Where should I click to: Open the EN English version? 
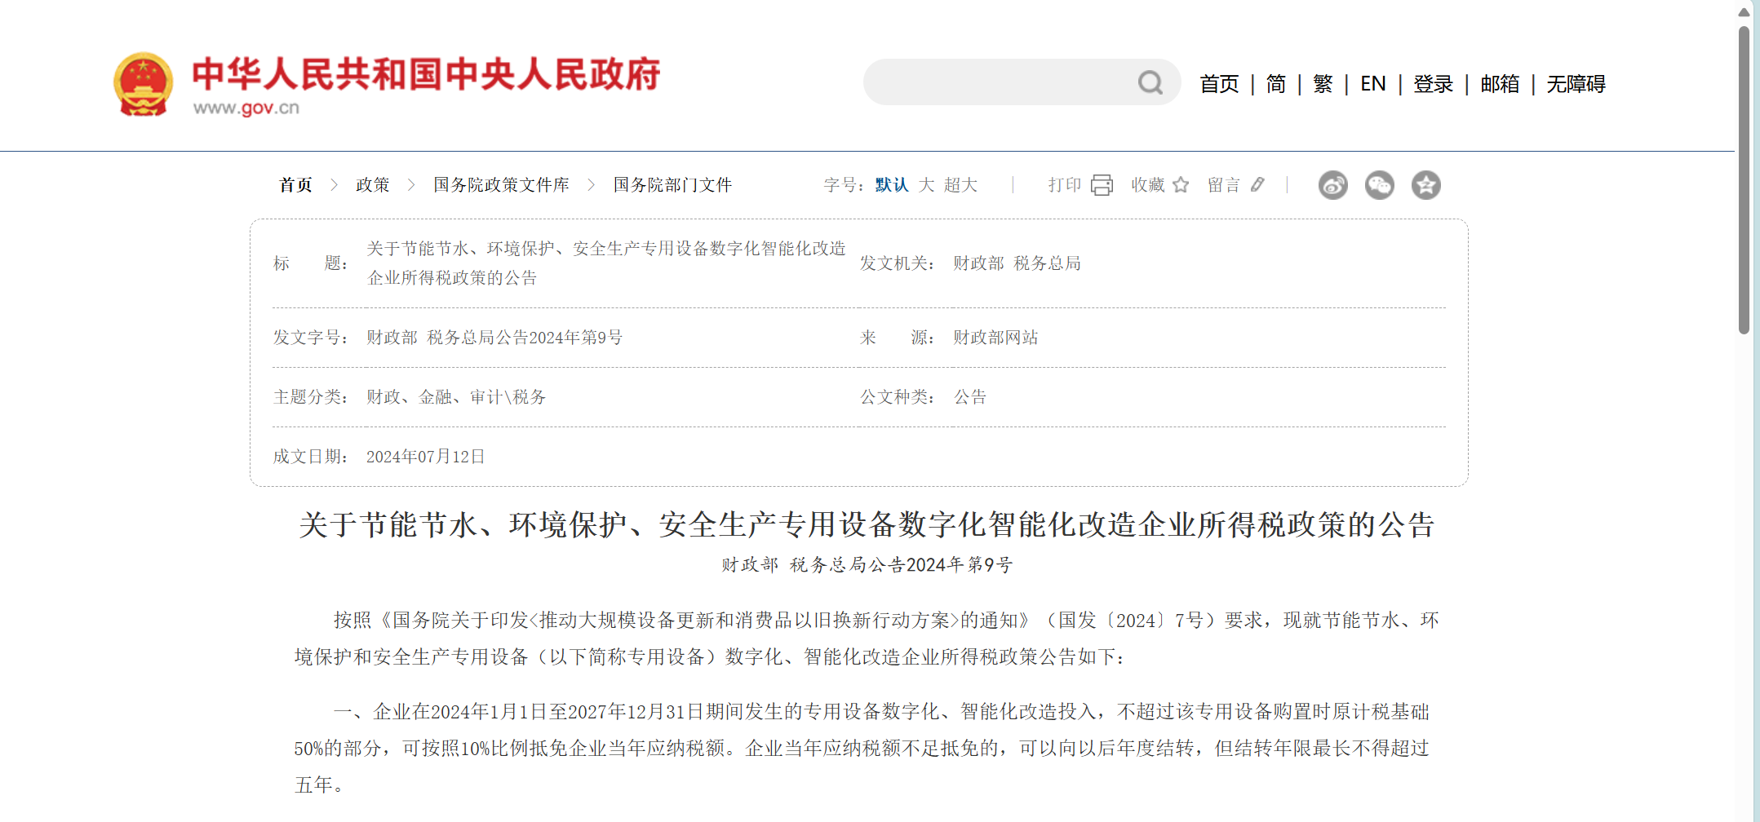(x=1372, y=84)
